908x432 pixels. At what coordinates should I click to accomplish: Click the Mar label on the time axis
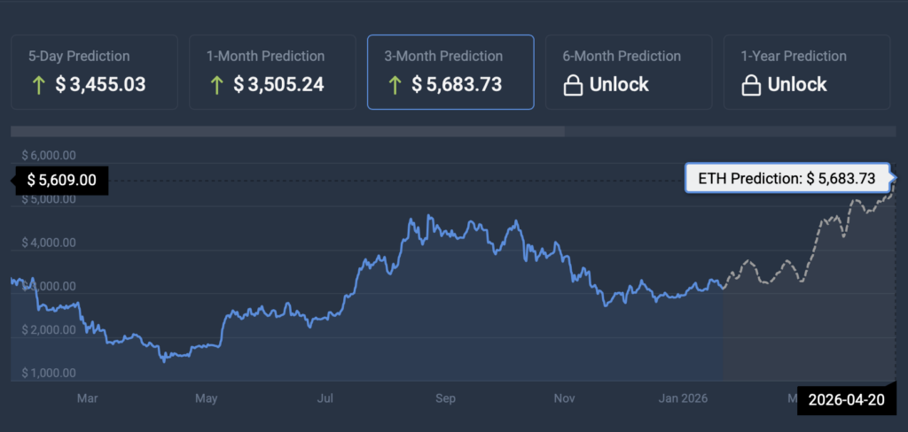coord(87,398)
